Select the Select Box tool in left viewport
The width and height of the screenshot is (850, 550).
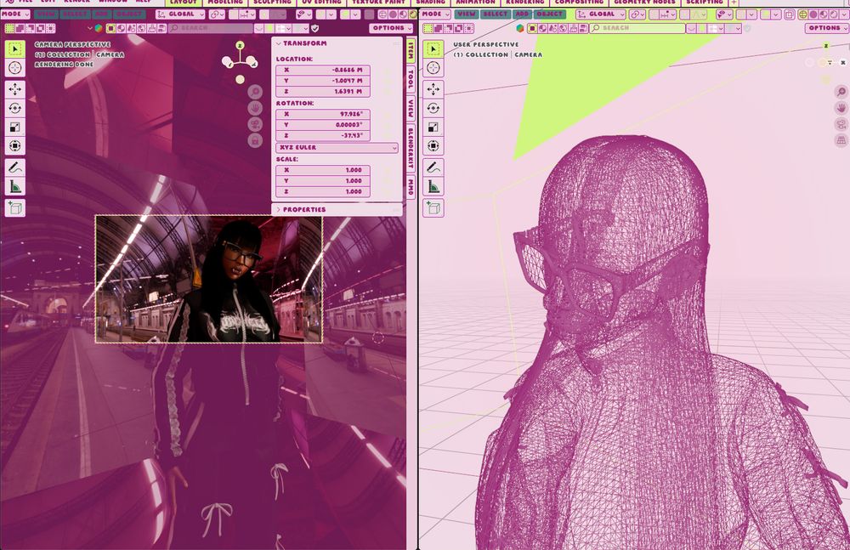(14, 49)
